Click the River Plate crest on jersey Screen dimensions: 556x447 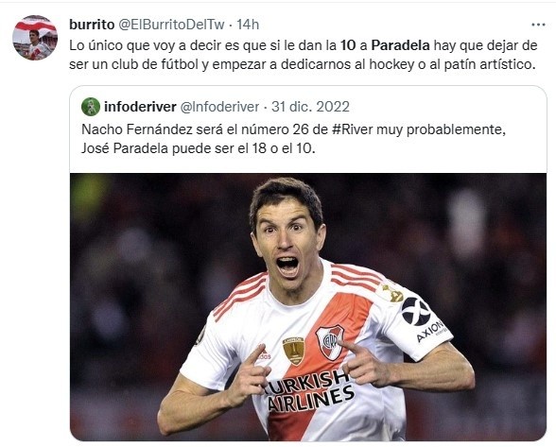[x=330, y=342]
